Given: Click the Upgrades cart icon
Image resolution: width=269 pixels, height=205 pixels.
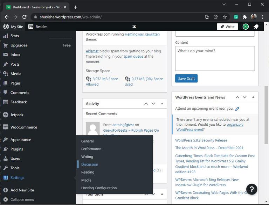Looking at the screenshot, I should 6,45.
